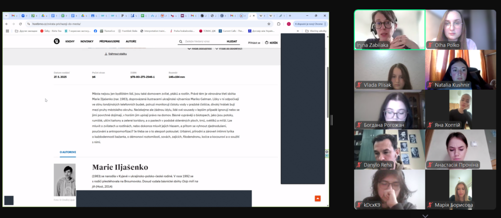Click the Přihlásit se link
501x218 pixels.
point(254,43)
